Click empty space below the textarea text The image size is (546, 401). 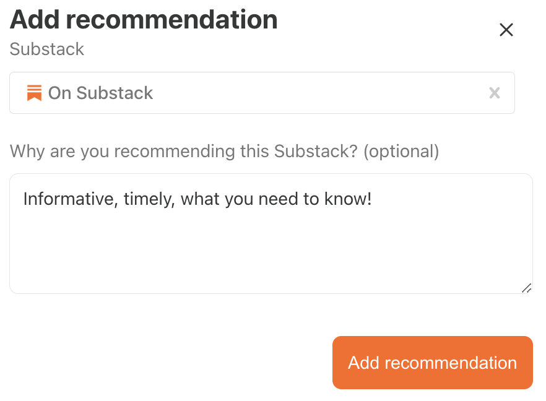click(x=271, y=251)
